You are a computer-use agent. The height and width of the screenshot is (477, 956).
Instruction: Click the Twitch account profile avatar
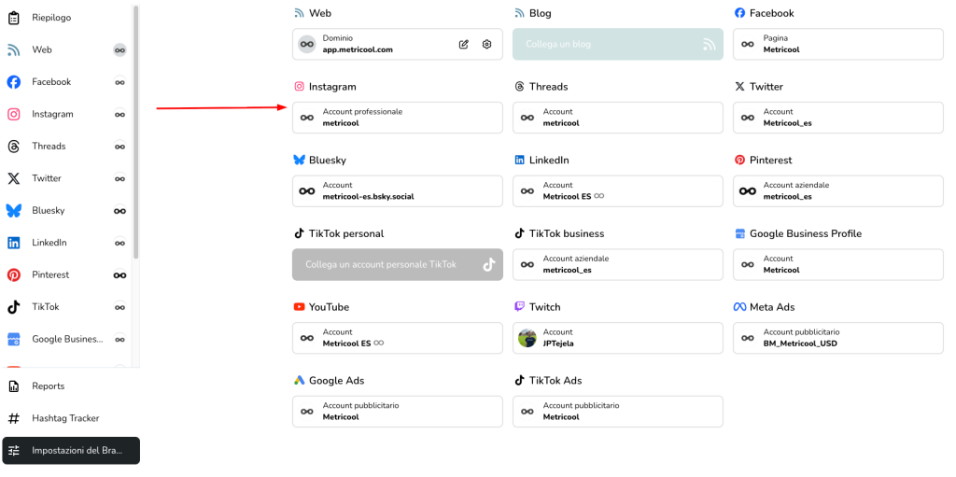tap(527, 338)
